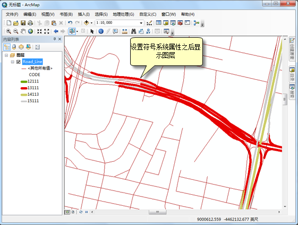Viewport: 298px width, 225px height.
Task: Click the map's horizontal scrollbar thumb
Action: [158, 212]
